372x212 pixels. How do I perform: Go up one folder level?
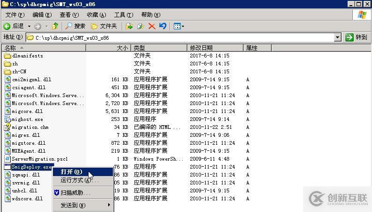coord(55,26)
